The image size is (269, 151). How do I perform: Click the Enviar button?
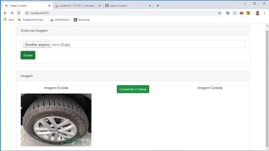tap(28, 55)
